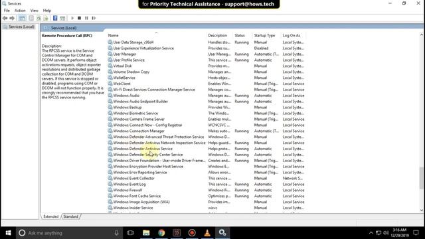
Task: Select Windows Insider Service row
Action: click(x=206, y=208)
